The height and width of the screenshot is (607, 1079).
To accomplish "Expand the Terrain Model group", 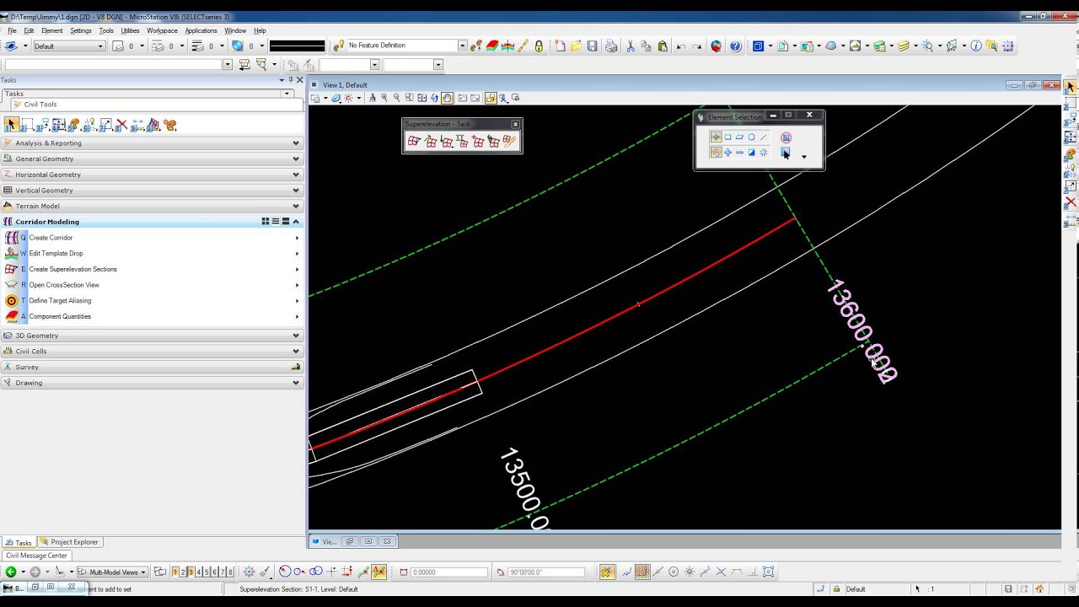I will point(152,206).
